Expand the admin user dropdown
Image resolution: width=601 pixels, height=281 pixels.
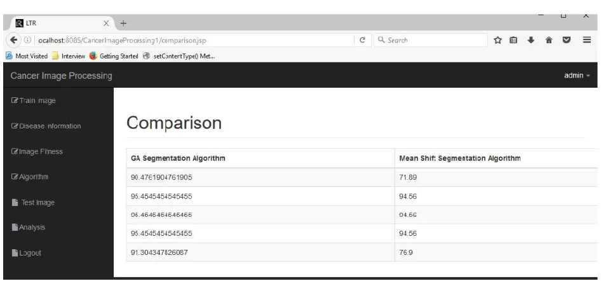pyautogui.click(x=577, y=76)
